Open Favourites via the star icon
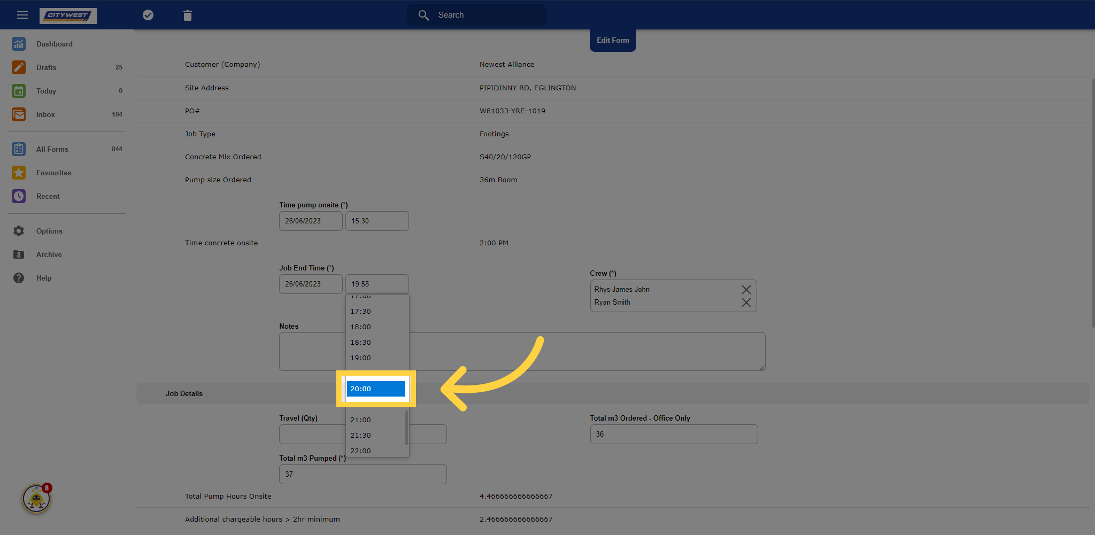The image size is (1095, 535). 19,173
